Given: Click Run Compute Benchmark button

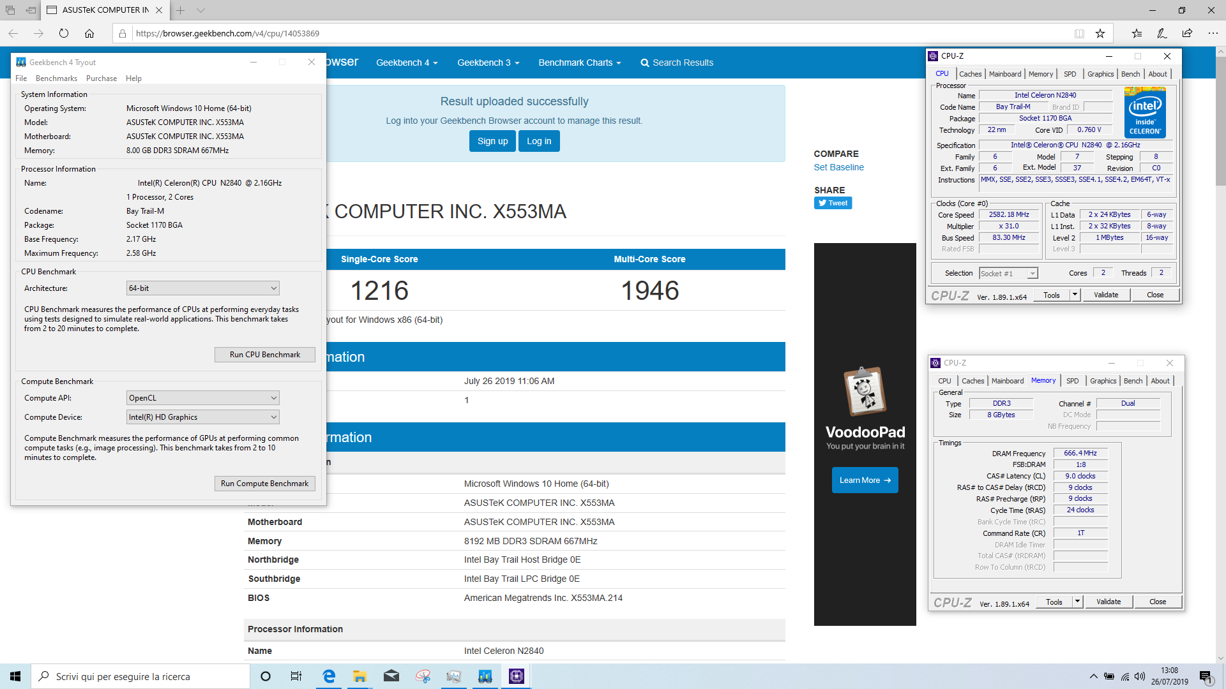Looking at the screenshot, I should 265,484.
